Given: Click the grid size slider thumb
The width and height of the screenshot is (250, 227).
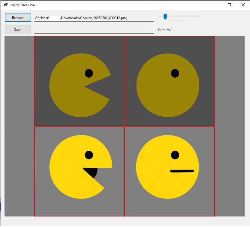Looking at the screenshot, I should (164, 16).
